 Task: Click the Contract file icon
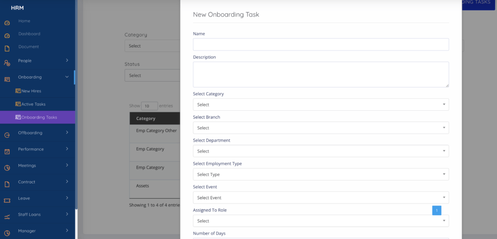7,185
